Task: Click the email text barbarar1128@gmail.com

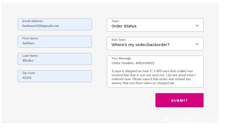Action: click(x=41, y=26)
